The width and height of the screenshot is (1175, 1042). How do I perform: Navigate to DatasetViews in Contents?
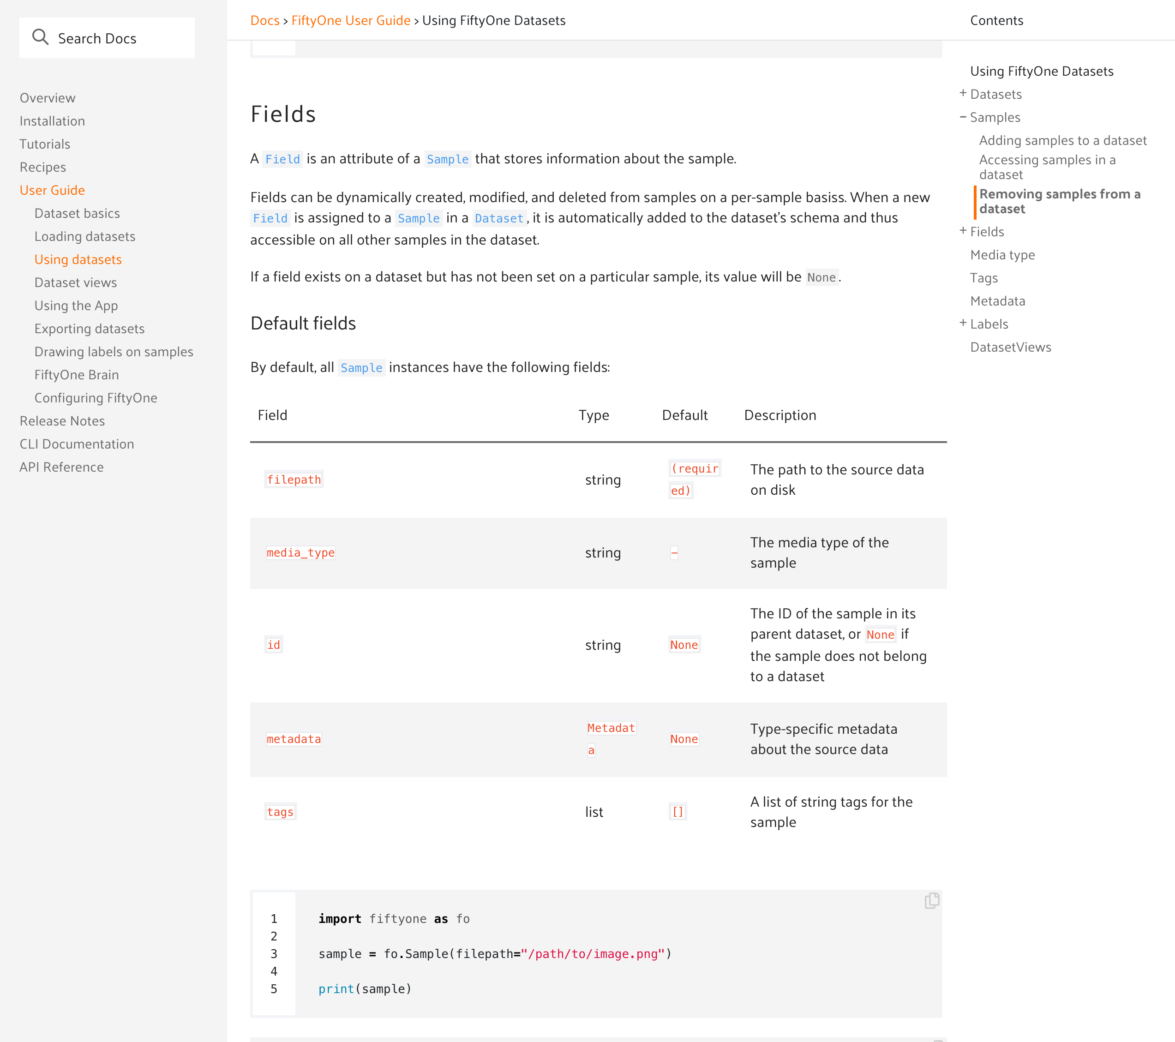(x=1011, y=347)
